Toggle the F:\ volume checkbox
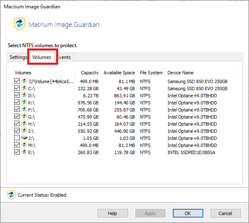This screenshot has height=223, width=249. [17, 109]
